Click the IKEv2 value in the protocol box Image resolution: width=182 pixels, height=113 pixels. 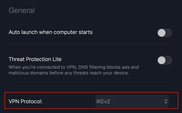pos(103,101)
